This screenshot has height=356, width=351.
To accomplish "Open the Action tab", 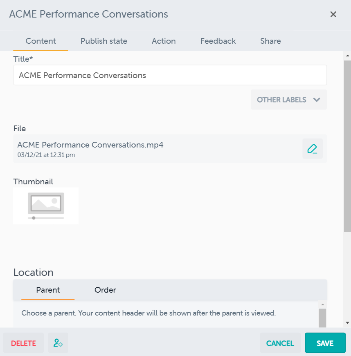I will tap(164, 41).
